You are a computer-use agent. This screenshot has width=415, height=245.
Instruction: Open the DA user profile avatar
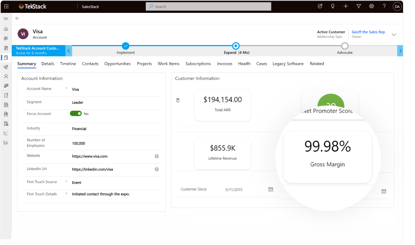397,6
